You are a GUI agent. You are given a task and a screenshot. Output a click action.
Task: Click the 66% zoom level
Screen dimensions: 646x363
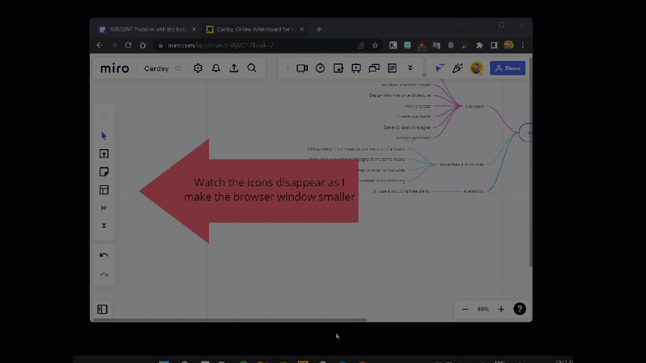point(483,309)
